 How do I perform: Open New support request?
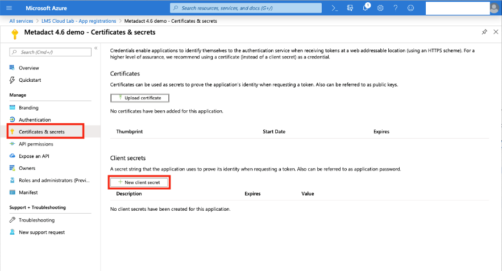tap(42, 232)
